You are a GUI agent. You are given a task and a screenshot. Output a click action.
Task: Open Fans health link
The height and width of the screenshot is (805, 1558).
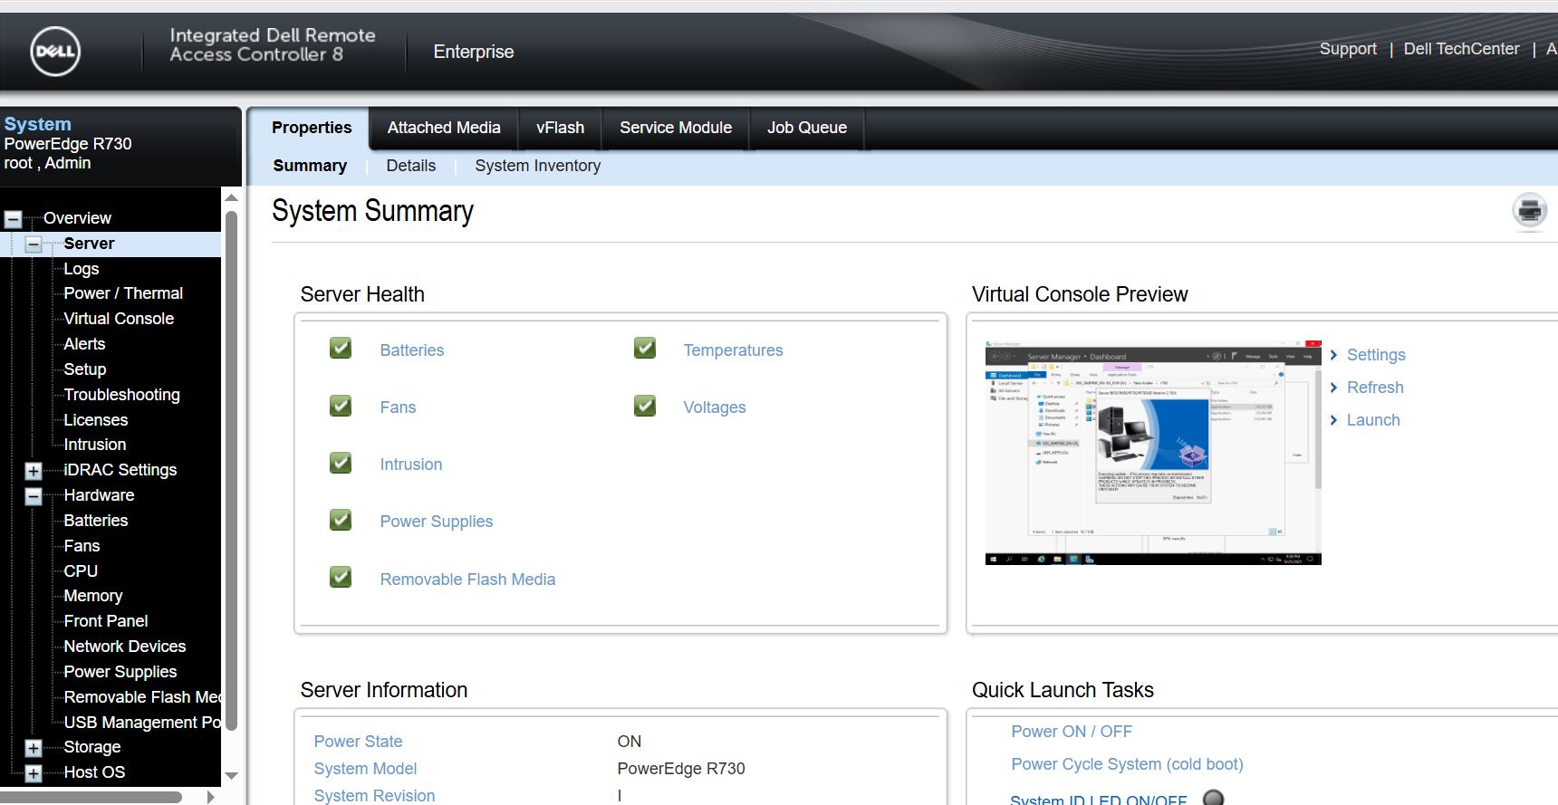click(398, 407)
